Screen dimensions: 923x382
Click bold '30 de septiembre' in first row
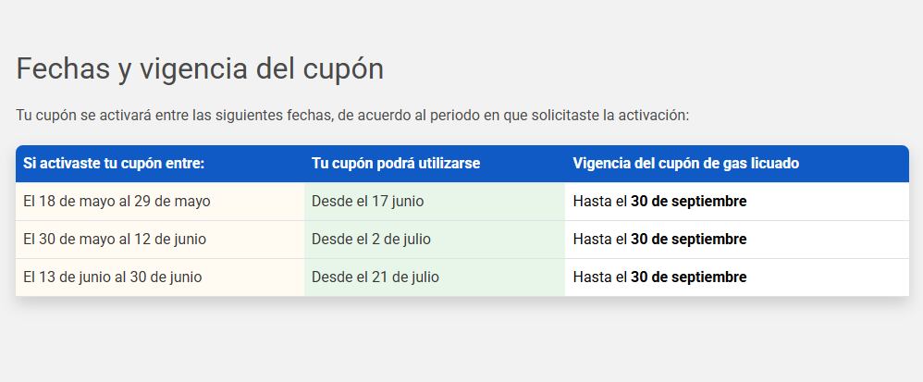click(x=689, y=202)
